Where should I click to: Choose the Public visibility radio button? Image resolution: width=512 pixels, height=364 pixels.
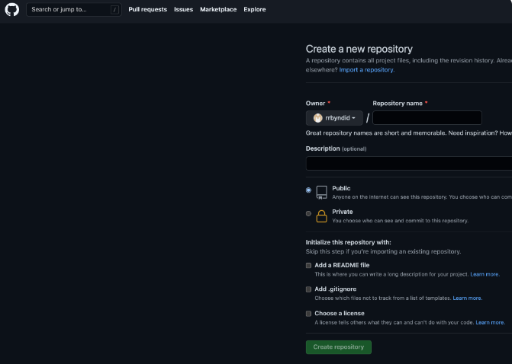[308, 190]
